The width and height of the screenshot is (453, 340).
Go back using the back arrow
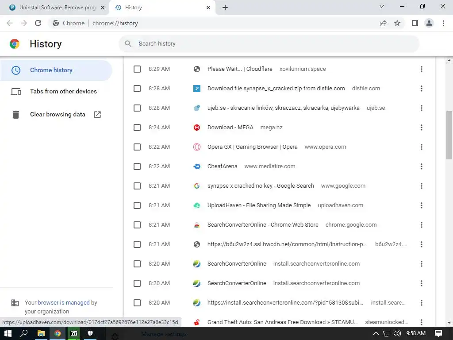10,23
